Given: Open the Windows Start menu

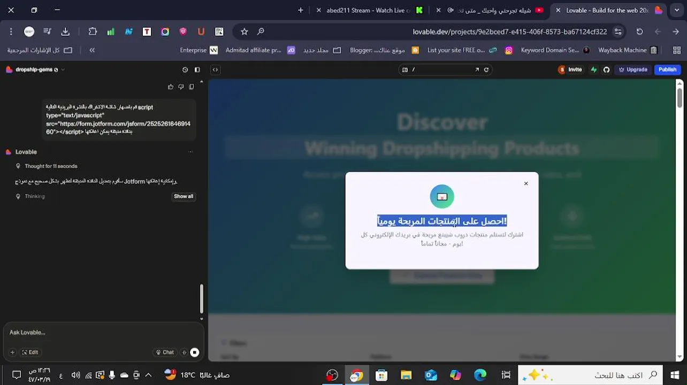Looking at the screenshot, I should [x=675, y=375].
